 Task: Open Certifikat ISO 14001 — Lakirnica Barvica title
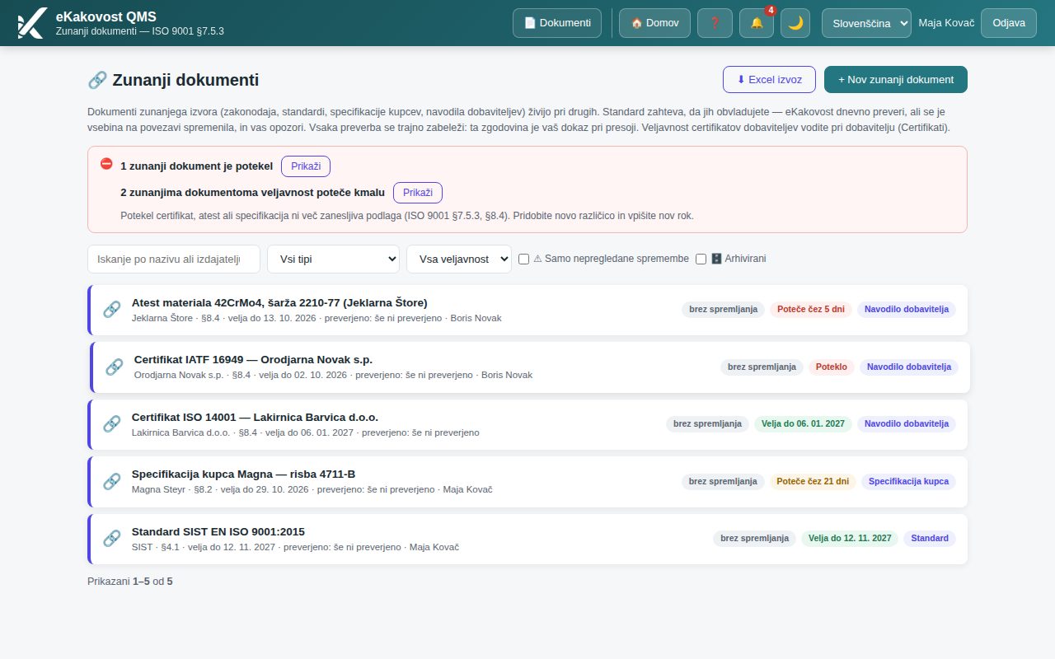pos(255,417)
